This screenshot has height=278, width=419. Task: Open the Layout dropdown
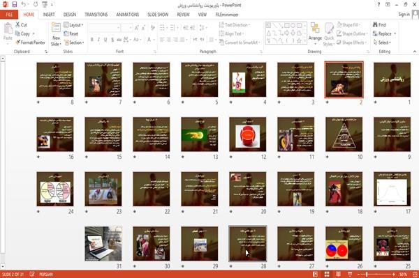coord(73,25)
